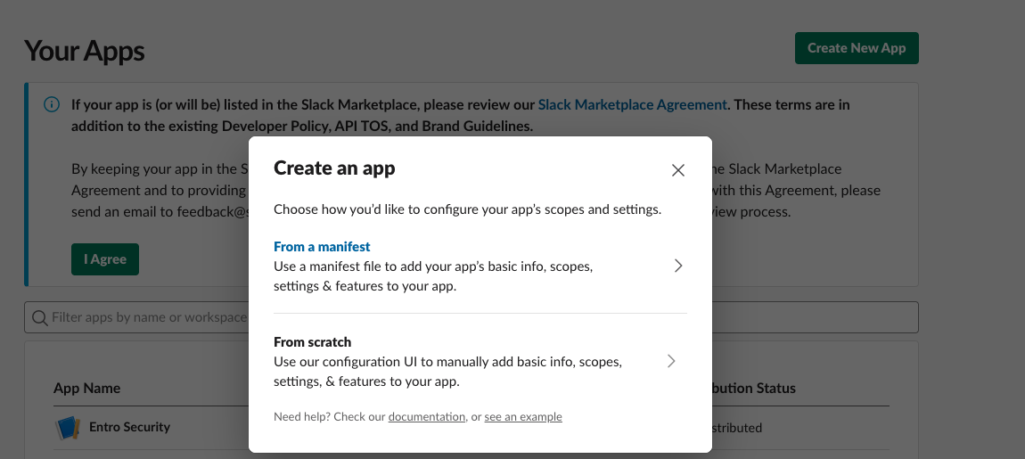This screenshot has height=459, width=1025.
Task: Click the Create New App button
Action: point(857,48)
